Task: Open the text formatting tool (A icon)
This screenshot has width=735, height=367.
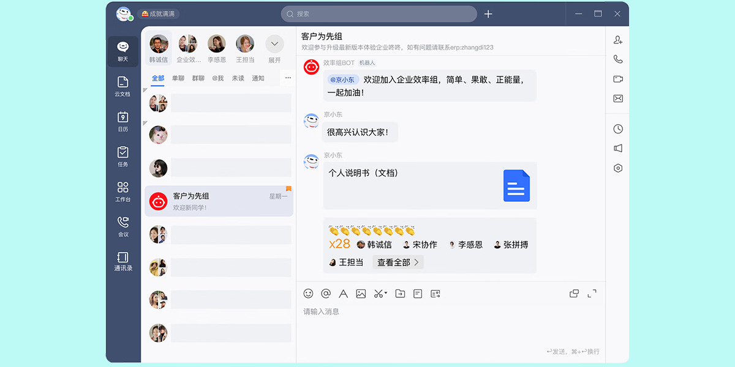Action: coord(343,294)
